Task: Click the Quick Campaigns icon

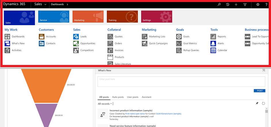Action: (x=145, y=43)
